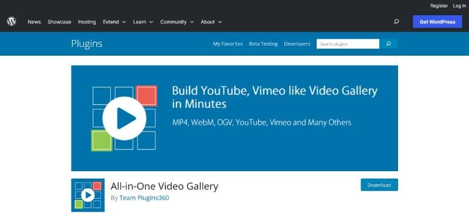Open the Hosting menu item
The image size is (469, 214).
87,22
